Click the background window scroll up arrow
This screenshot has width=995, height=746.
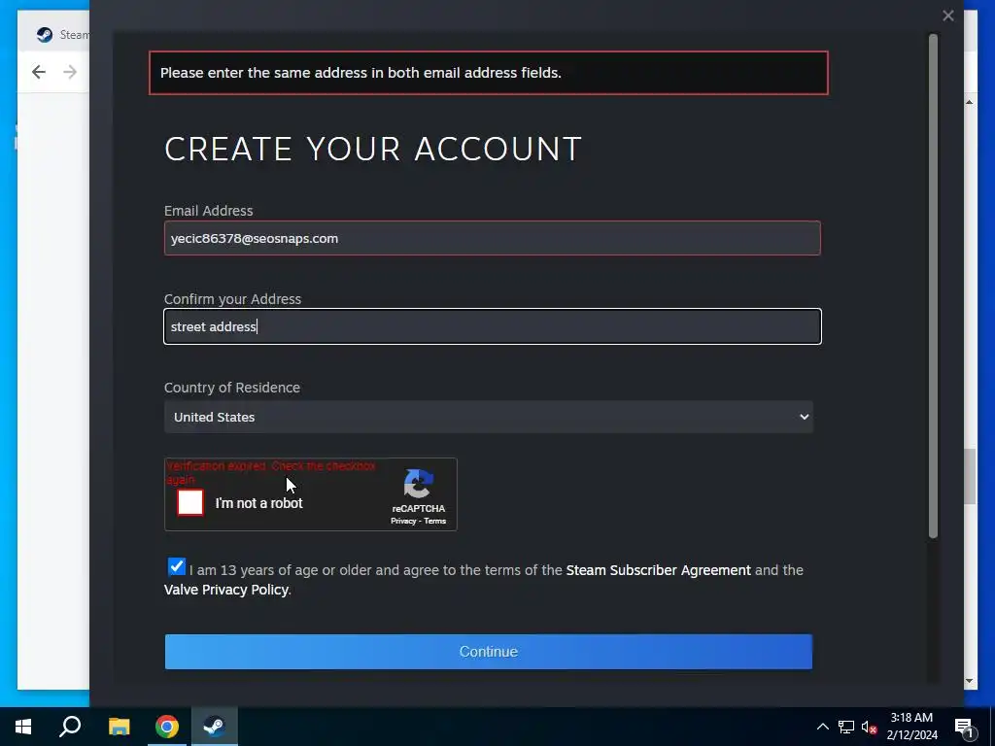point(969,102)
